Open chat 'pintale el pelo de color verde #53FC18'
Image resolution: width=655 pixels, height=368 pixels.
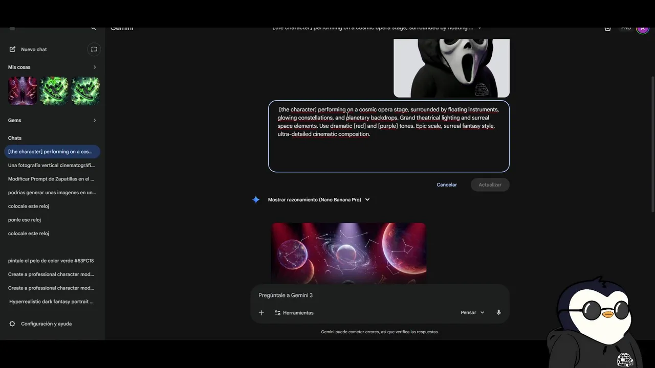pos(52,261)
